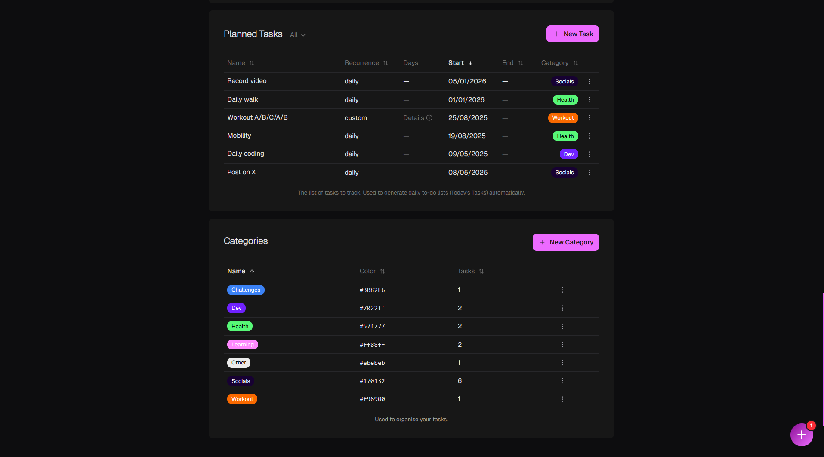Click the Dev badge on Daily coding row

point(569,154)
